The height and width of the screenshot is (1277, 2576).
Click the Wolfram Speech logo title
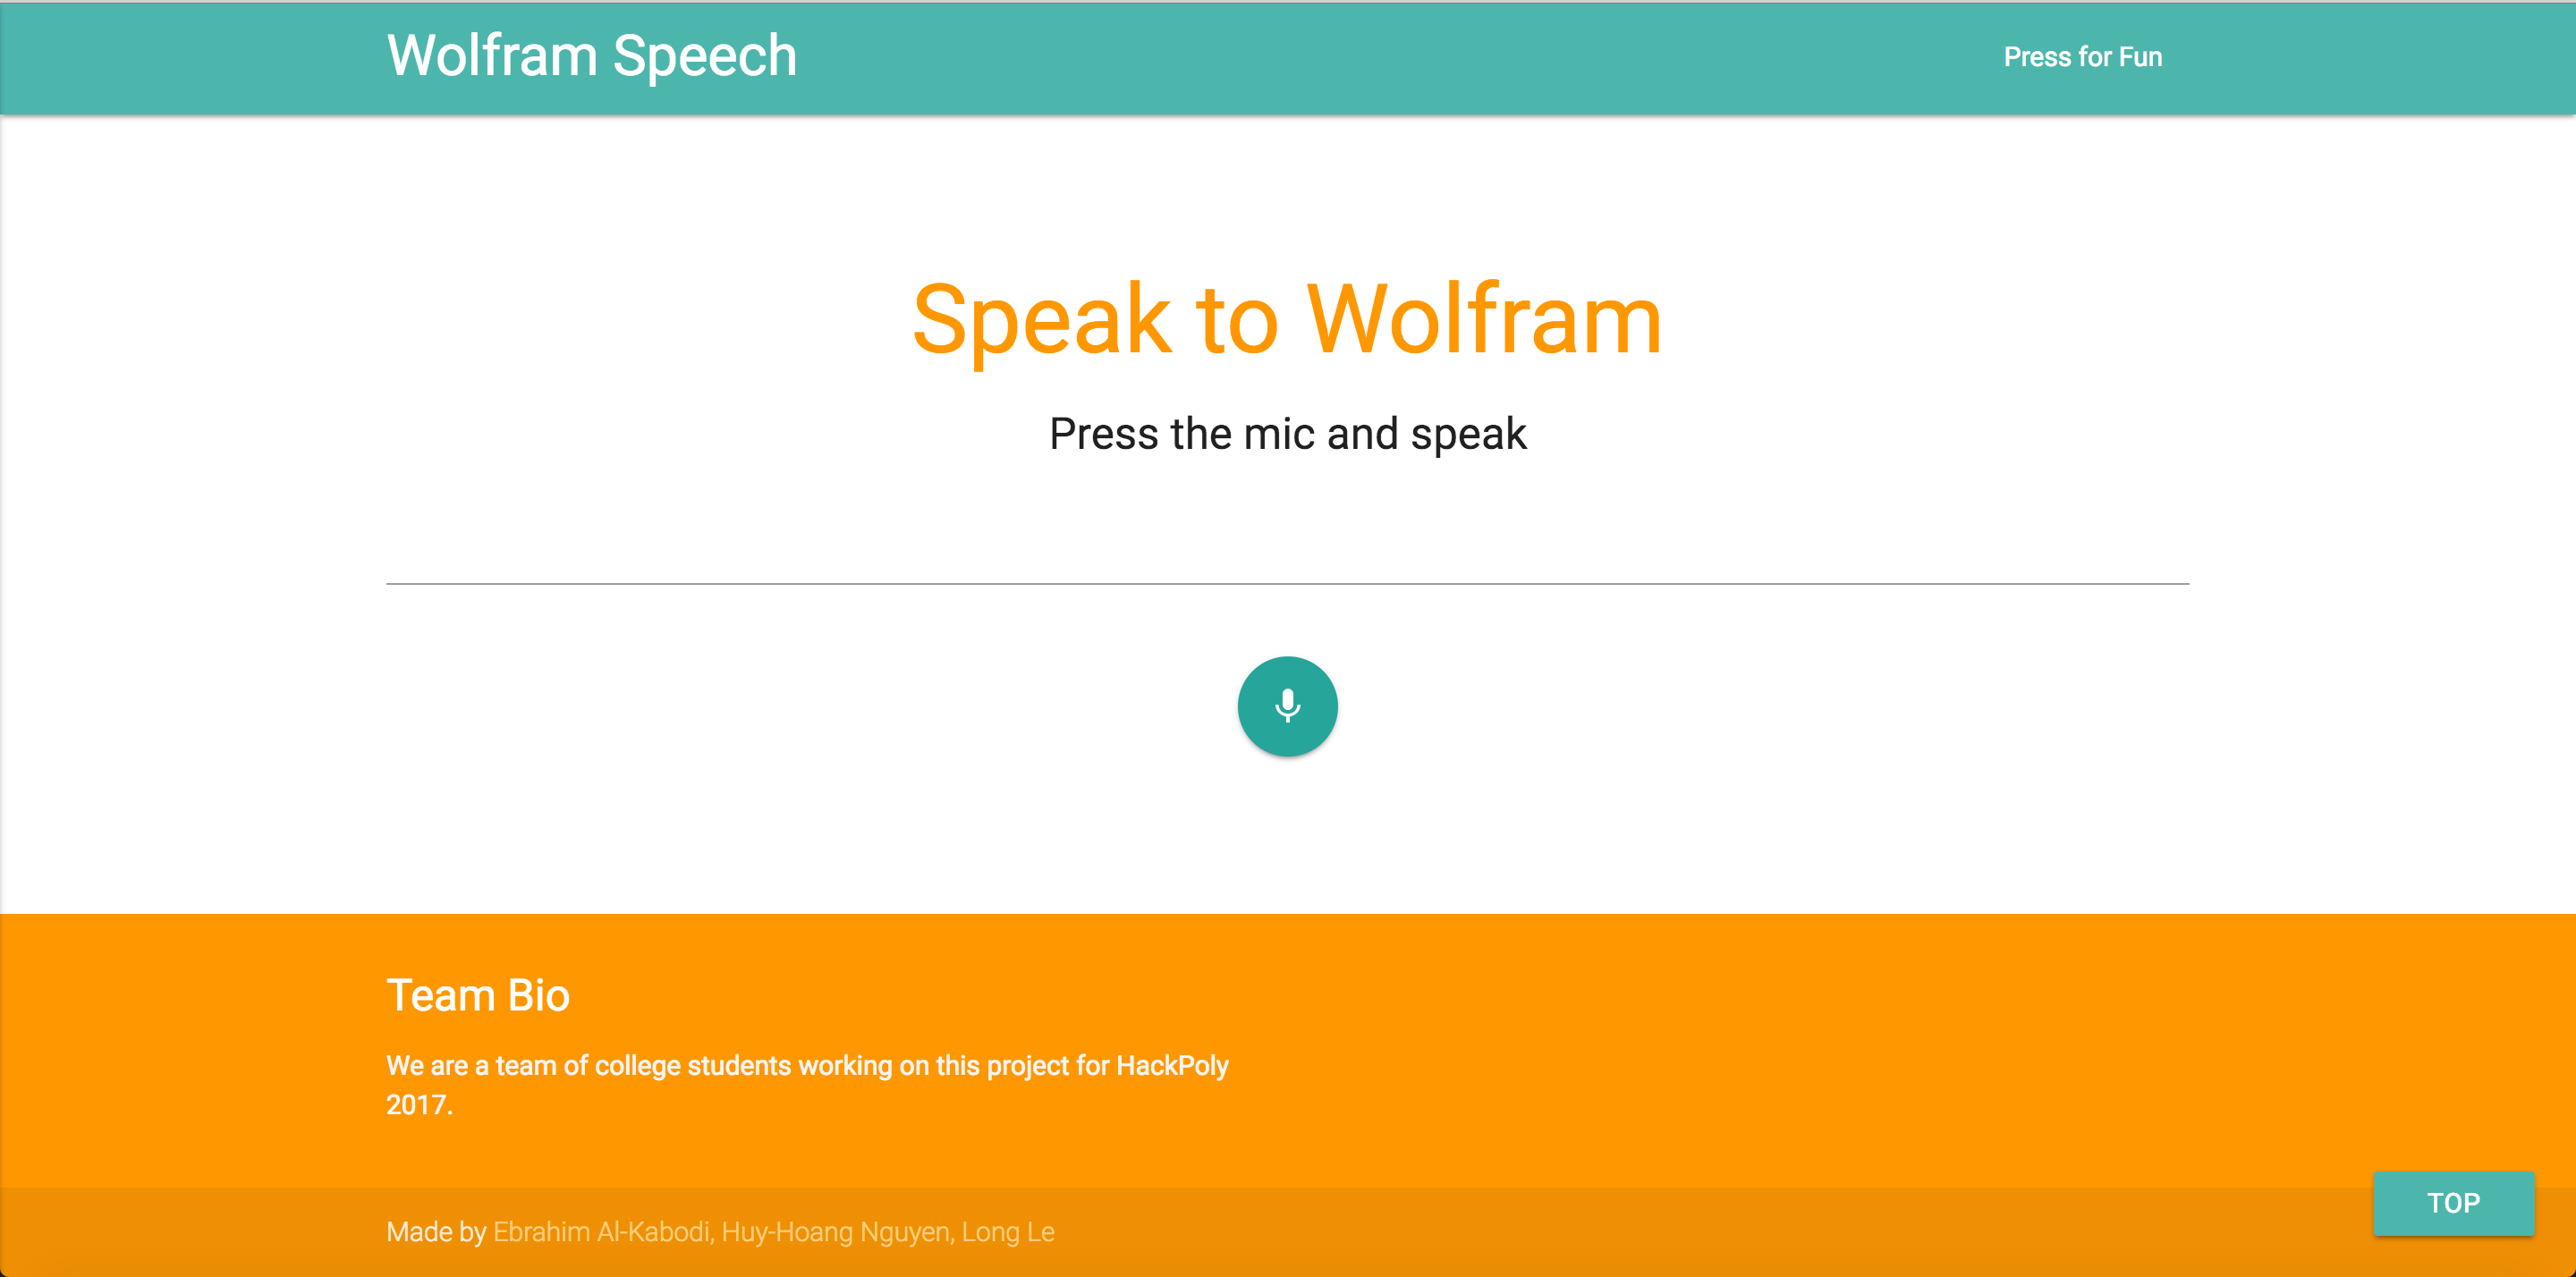(x=591, y=56)
